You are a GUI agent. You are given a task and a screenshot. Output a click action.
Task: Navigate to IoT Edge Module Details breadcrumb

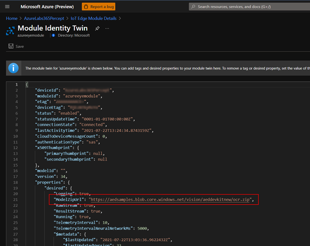click(94, 18)
